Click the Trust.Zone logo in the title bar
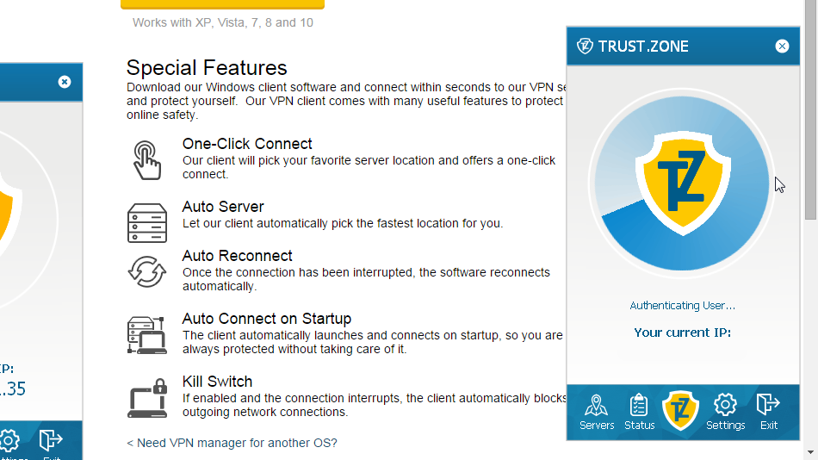818x460 pixels. point(586,47)
